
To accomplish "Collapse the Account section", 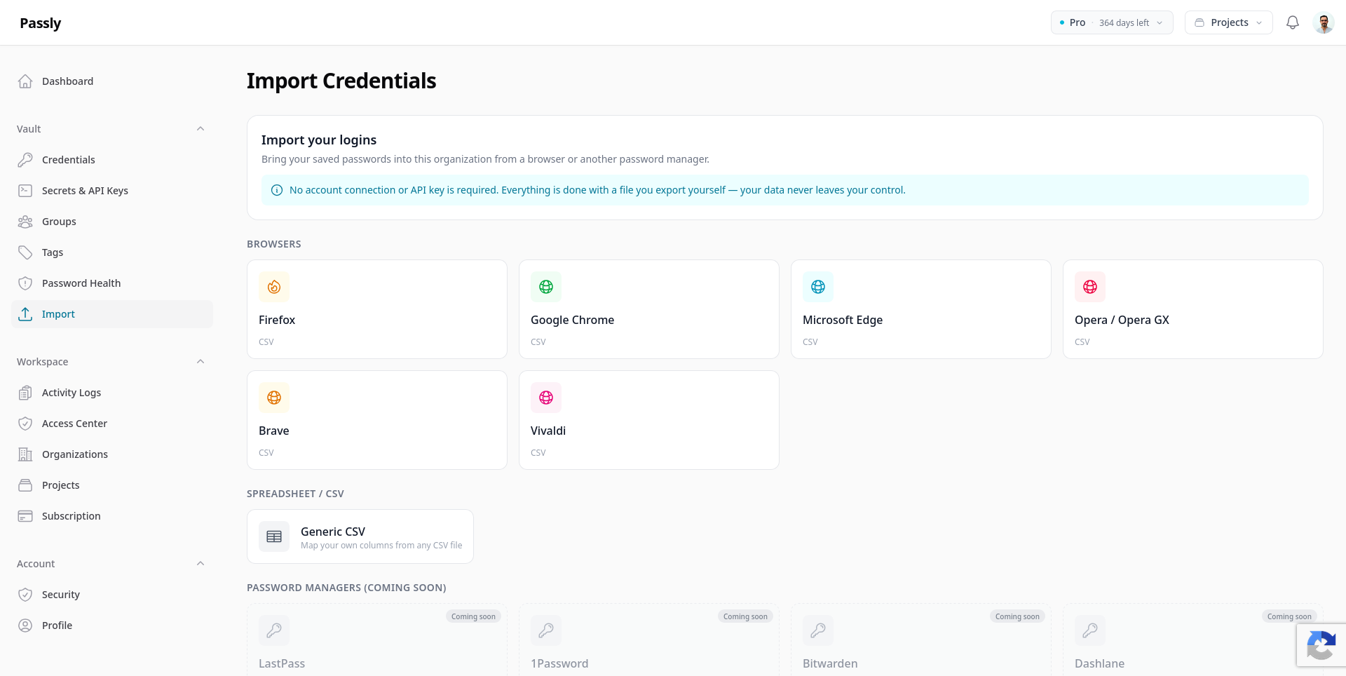I will [x=200, y=564].
